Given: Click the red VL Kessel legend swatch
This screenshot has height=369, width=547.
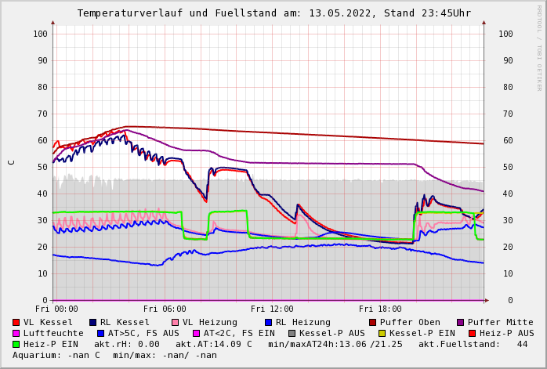Looking at the screenshot, I should click(16, 322).
